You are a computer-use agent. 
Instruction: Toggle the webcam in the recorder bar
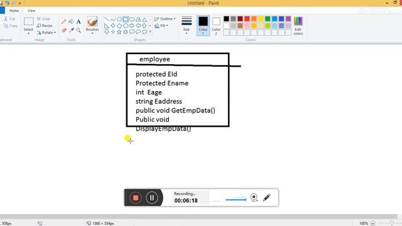tap(254, 197)
